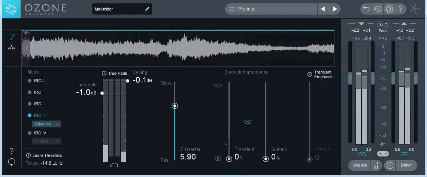This screenshot has width=427, height=177.
Task: Click the Bypass button
Action: pos(360,165)
